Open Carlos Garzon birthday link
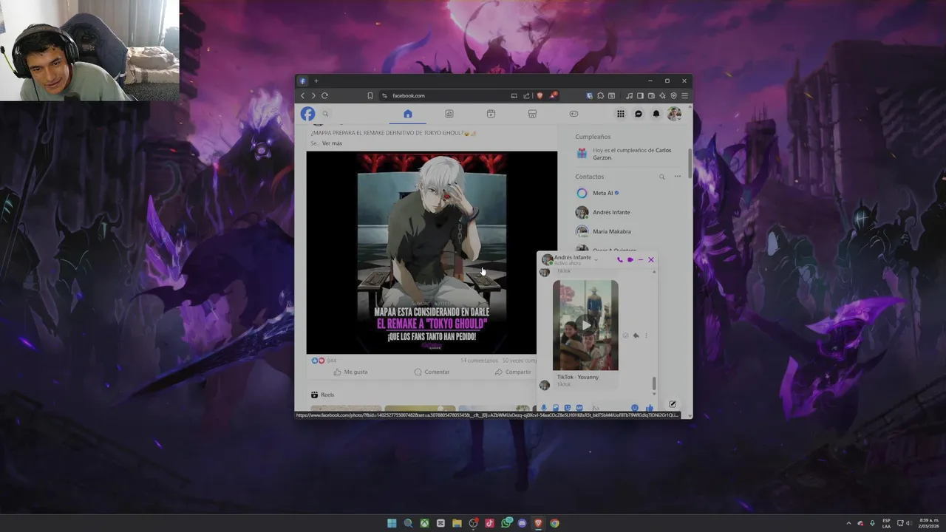 tap(631, 154)
